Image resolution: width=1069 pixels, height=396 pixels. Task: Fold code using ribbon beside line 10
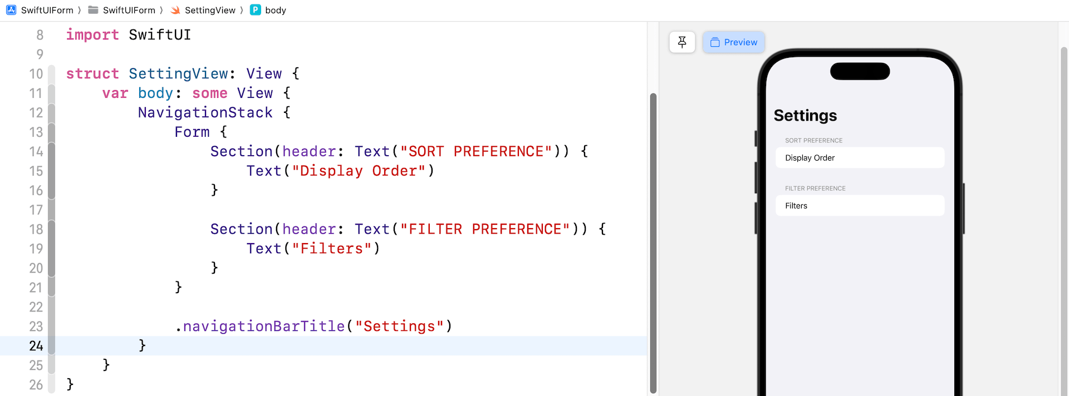tap(52, 74)
